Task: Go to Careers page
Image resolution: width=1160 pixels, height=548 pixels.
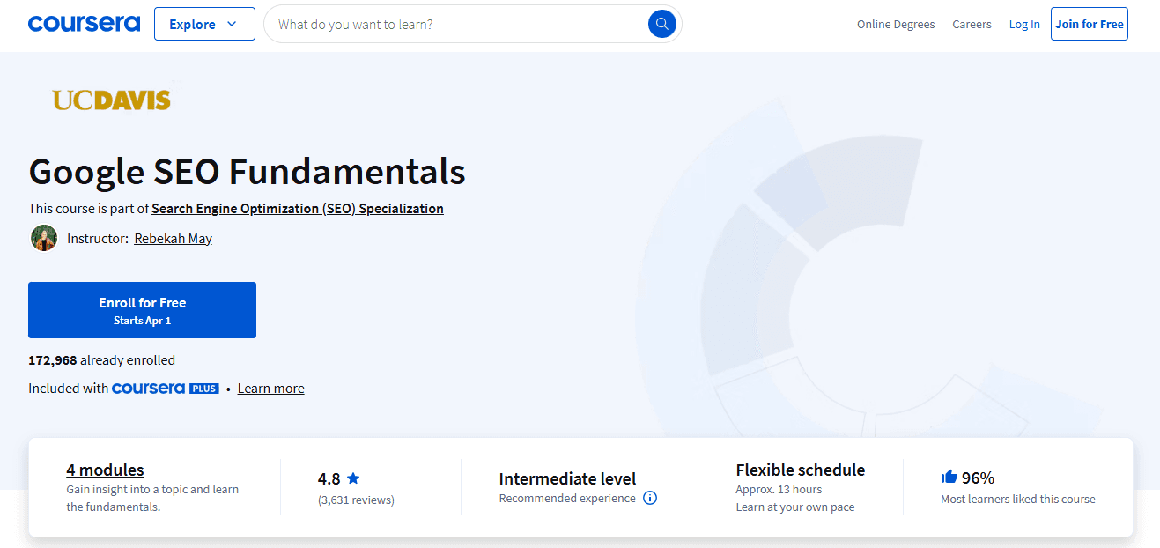Action: click(972, 25)
